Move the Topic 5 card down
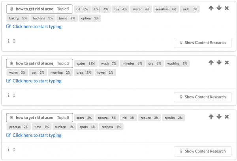The width and height of the screenshot is (237, 161). click(219, 8)
